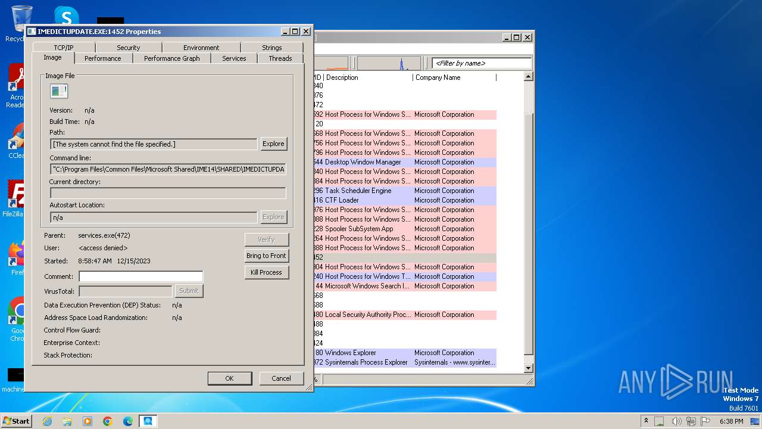Image resolution: width=762 pixels, height=429 pixels.
Task: Close the Process Explorer window
Action: point(527,37)
